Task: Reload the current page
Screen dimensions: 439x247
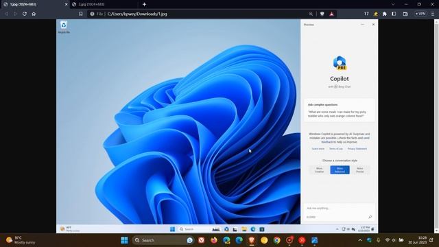Action: point(25,14)
